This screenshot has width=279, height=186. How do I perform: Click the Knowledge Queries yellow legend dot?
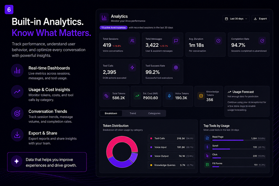(151, 165)
